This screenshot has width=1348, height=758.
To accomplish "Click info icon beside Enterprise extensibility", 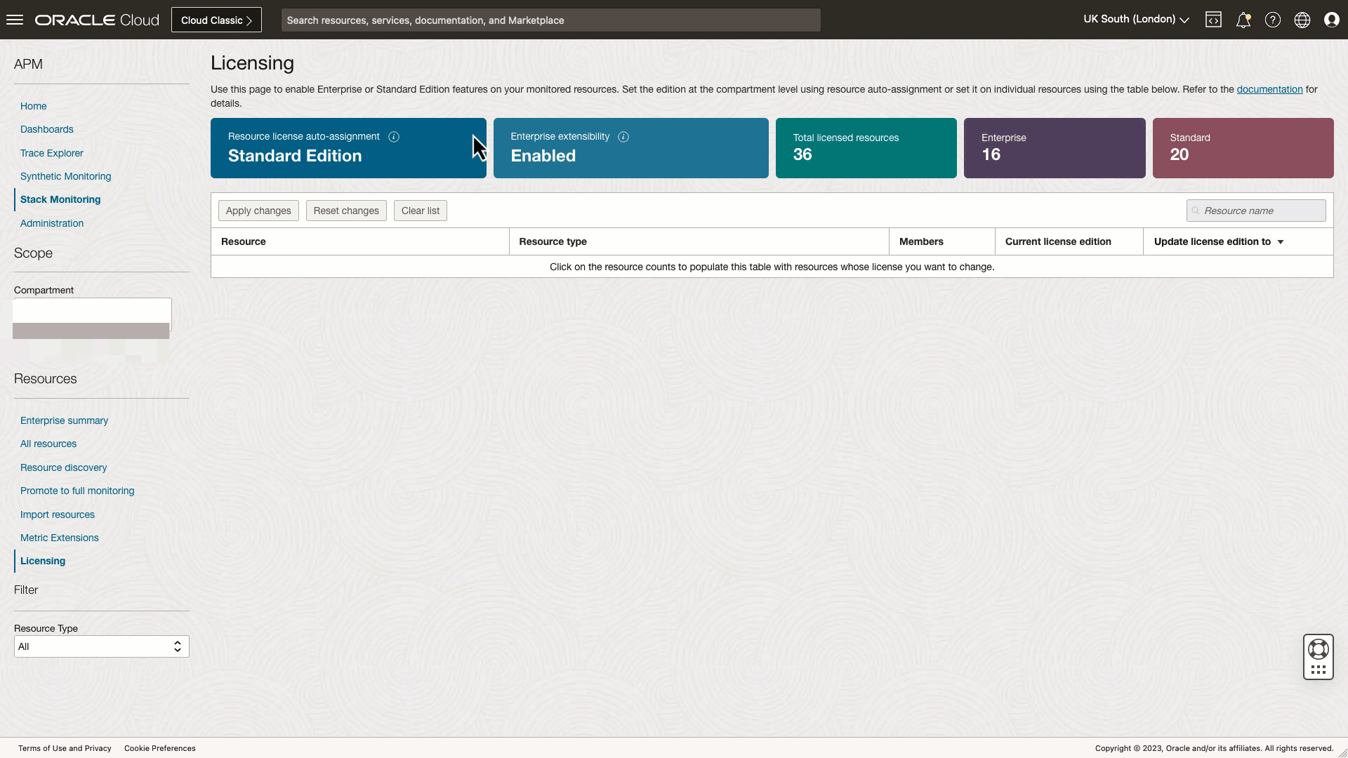I will pos(623,137).
